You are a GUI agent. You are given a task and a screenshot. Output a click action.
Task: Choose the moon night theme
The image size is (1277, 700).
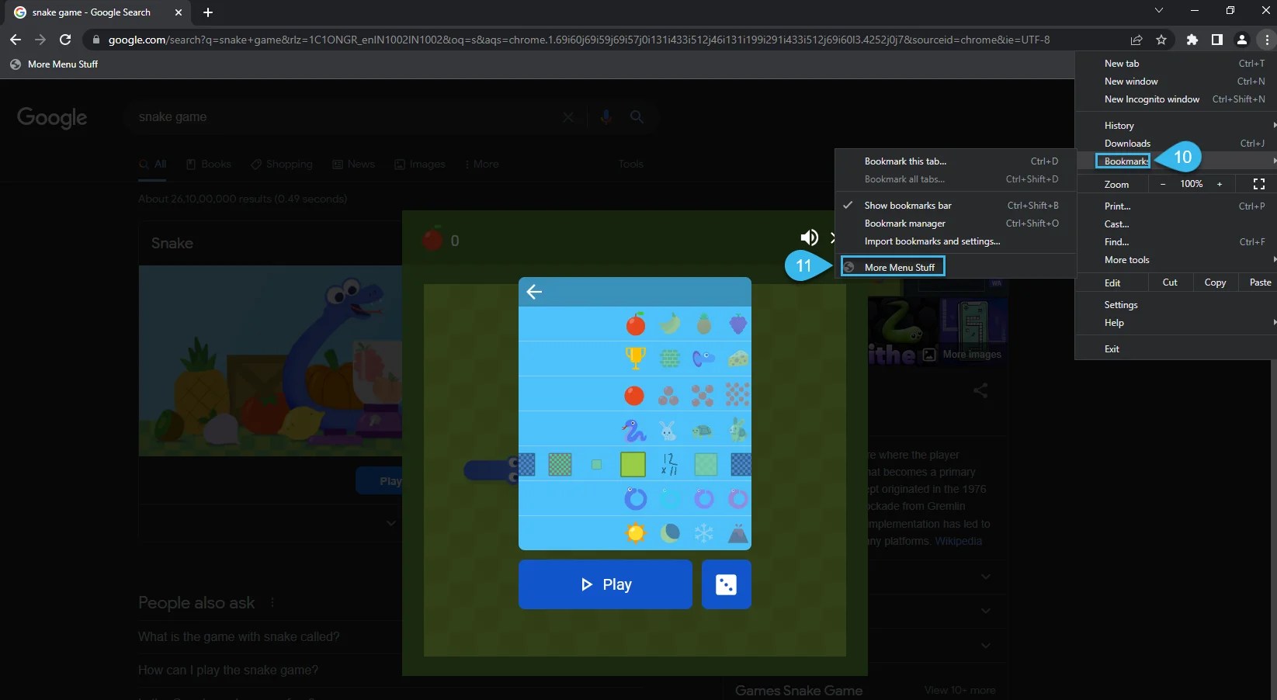669,533
